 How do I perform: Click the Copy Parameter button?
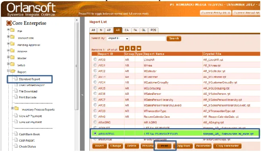coord(227,146)
